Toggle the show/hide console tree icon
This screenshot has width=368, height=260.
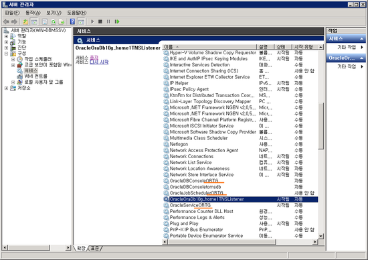pyautogui.click(x=34, y=22)
